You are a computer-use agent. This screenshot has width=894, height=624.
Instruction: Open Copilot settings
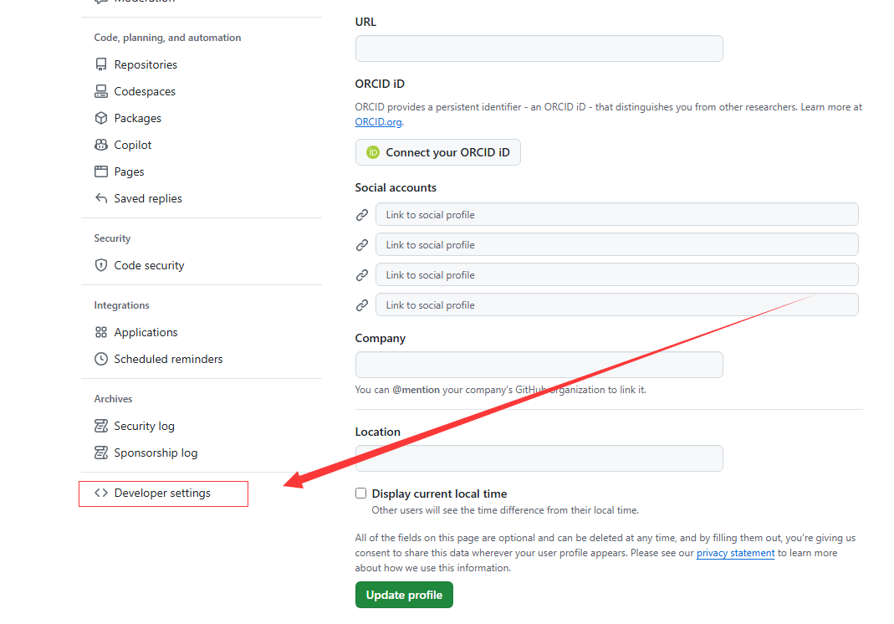click(132, 144)
